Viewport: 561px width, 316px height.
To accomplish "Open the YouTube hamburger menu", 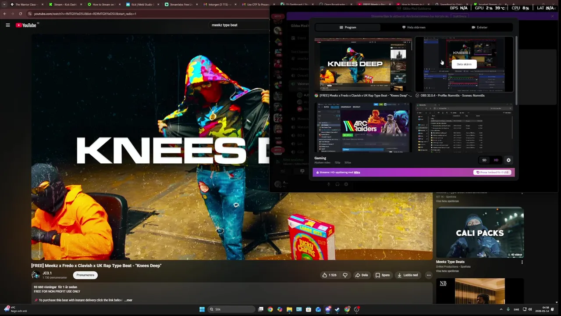I will click(x=7, y=25).
